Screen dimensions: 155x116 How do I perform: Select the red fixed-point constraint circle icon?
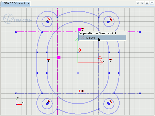click(x=79, y=50)
